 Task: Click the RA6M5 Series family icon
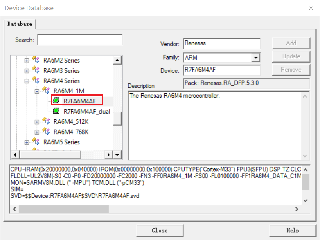(x=36, y=141)
